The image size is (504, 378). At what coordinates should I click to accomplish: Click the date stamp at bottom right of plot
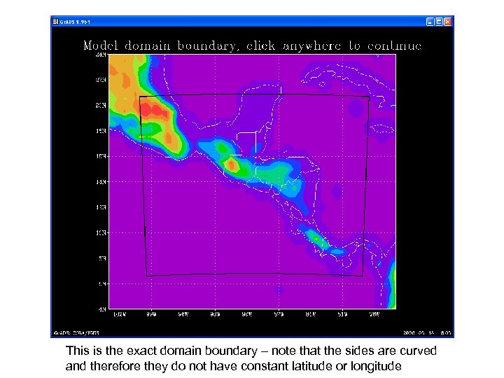[x=427, y=332]
